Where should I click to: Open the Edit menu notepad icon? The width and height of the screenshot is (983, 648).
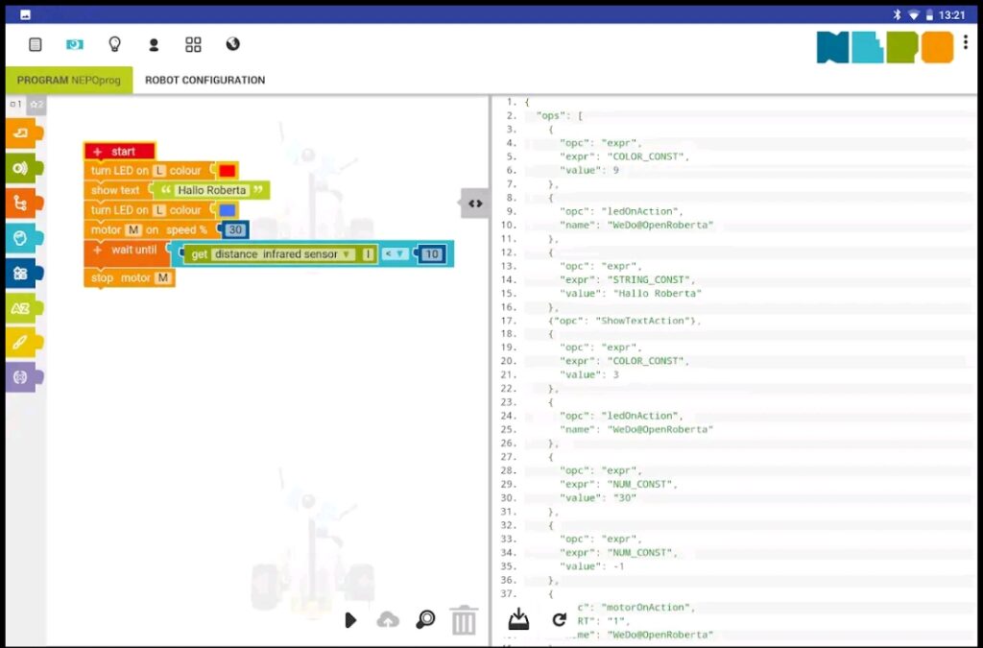point(36,44)
